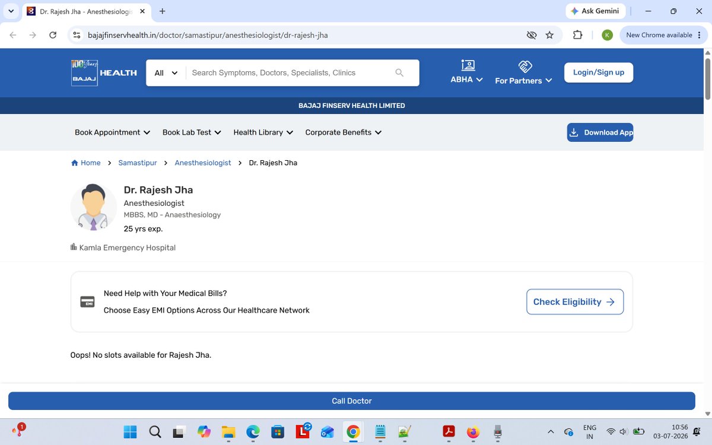Open the All category dropdown

(x=166, y=73)
